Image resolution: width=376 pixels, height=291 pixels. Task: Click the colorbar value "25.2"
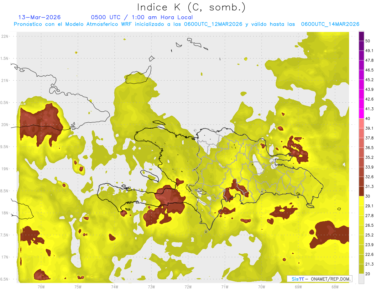point(369,235)
